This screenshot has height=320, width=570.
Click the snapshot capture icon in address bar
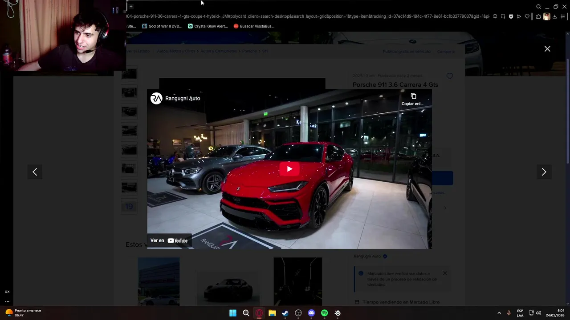(x=503, y=16)
